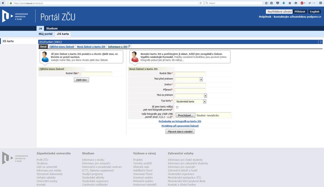Click the footer ZČU logo

point(15,158)
